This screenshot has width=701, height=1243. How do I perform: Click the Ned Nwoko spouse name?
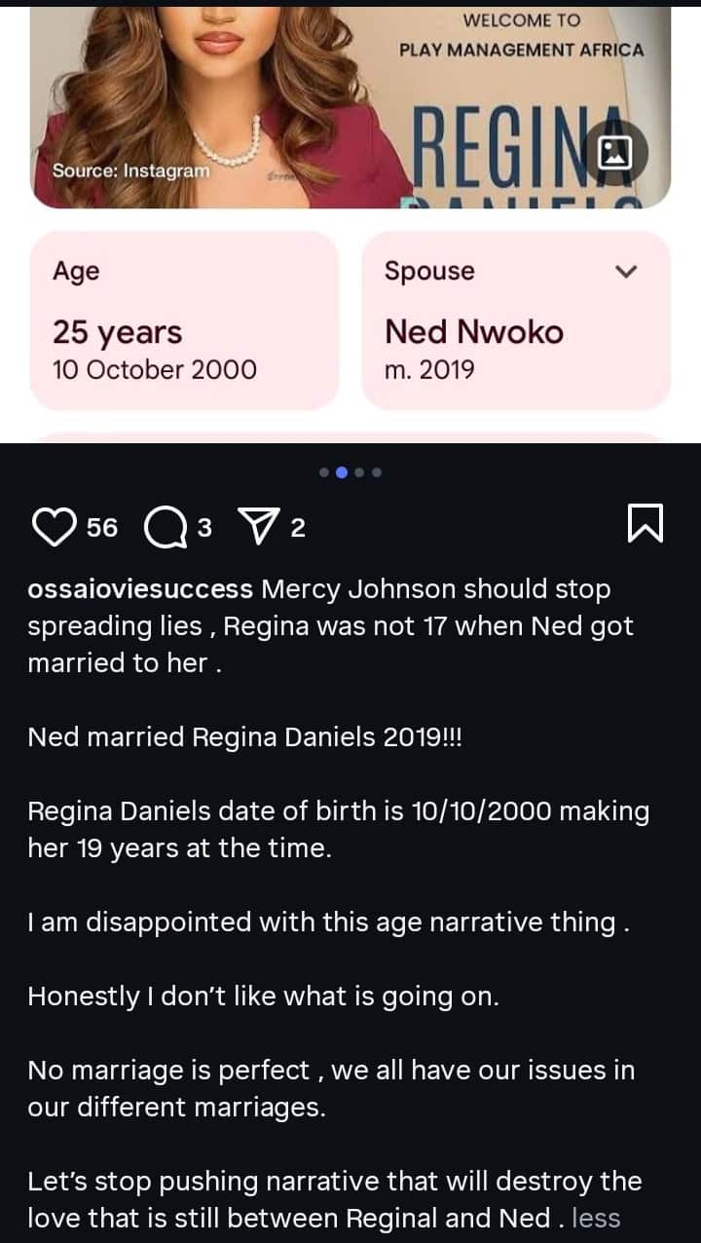tap(476, 331)
